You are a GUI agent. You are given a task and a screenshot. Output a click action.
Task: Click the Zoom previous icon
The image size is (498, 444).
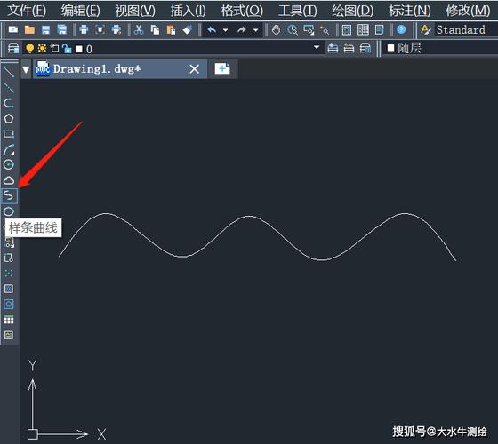[x=325, y=30]
